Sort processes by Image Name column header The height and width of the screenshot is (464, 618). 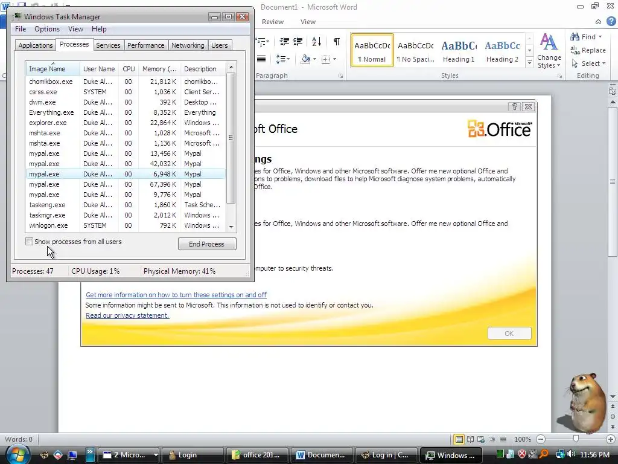click(x=53, y=69)
